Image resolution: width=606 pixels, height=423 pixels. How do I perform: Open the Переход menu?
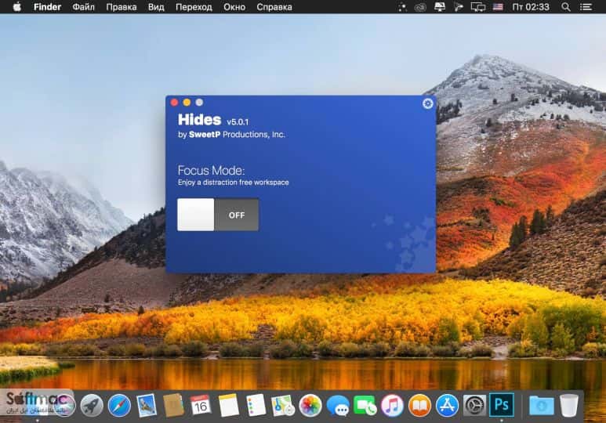point(194,7)
